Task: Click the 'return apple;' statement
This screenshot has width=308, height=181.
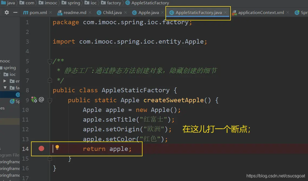Action: [x=107, y=149]
